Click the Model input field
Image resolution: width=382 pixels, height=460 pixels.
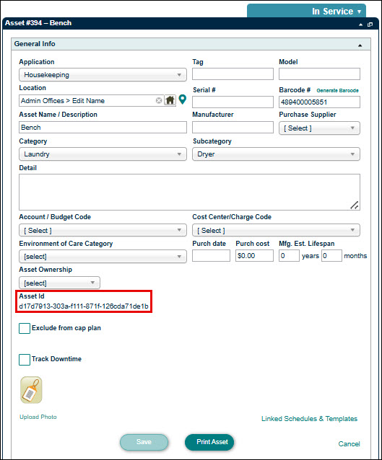coord(319,74)
